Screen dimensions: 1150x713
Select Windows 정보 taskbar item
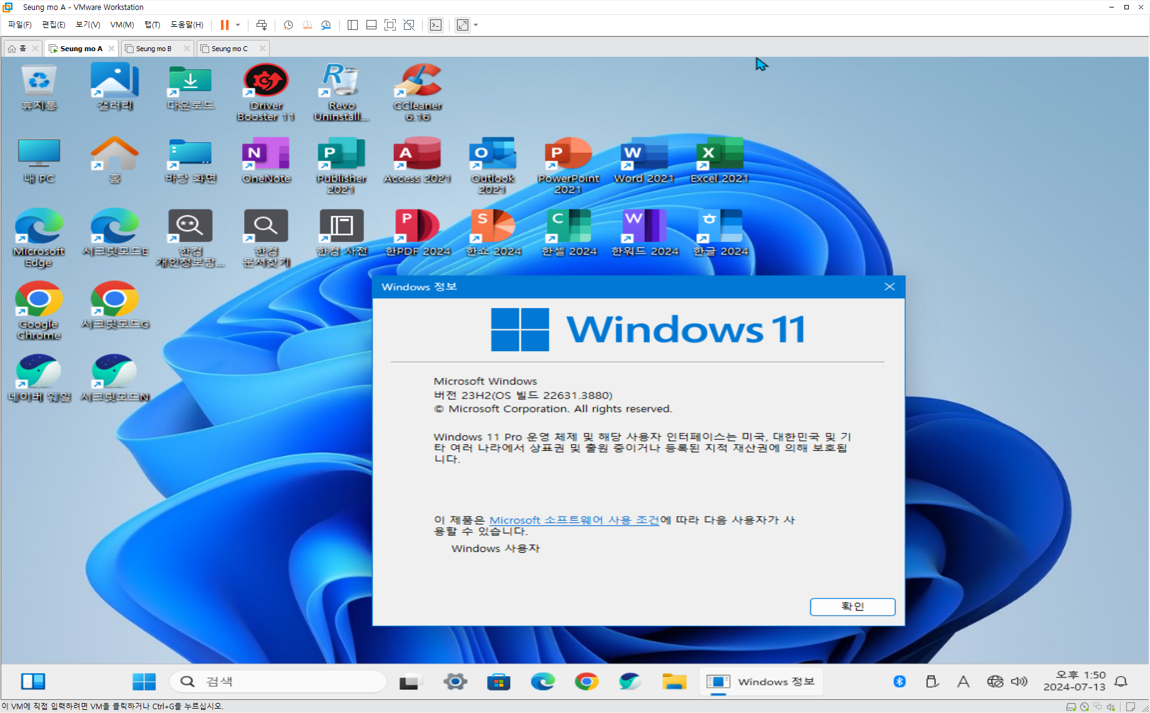(761, 681)
